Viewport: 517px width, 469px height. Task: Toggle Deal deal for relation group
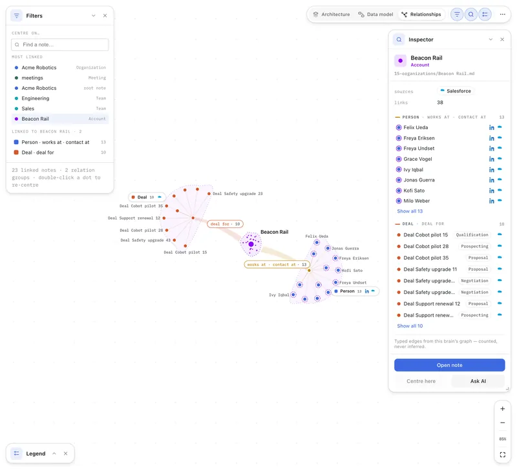(x=59, y=152)
